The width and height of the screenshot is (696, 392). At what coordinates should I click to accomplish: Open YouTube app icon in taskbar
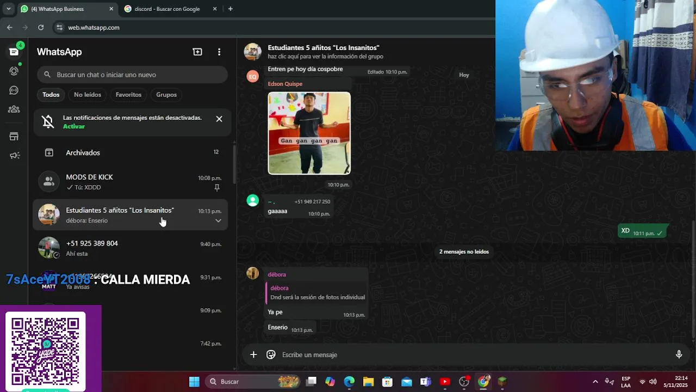(x=445, y=382)
